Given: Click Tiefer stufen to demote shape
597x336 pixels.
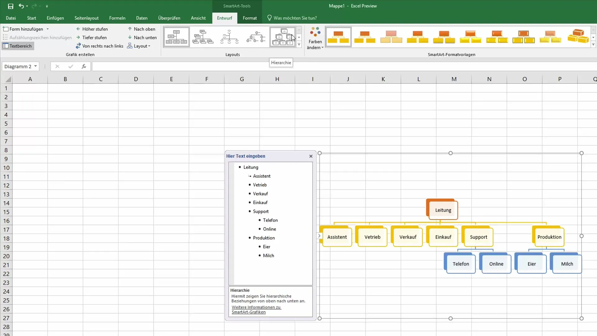Looking at the screenshot, I should click(x=91, y=37).
